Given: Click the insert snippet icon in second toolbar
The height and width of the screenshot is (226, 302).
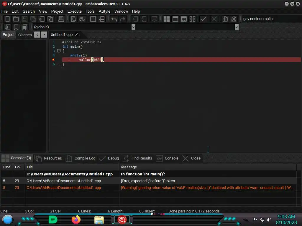Looking at the screenshot, I should pos(7,27).
